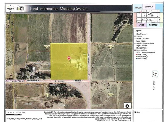Image resolution: width=164 pixels, height=122 pixels.
Task: Click the PORTAGE county label in inset map
Action: [153, 25]
